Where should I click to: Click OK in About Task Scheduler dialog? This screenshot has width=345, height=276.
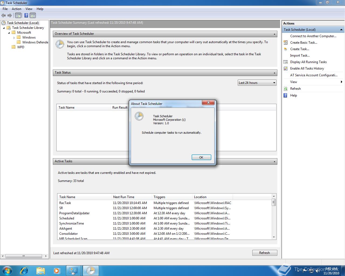201,157
